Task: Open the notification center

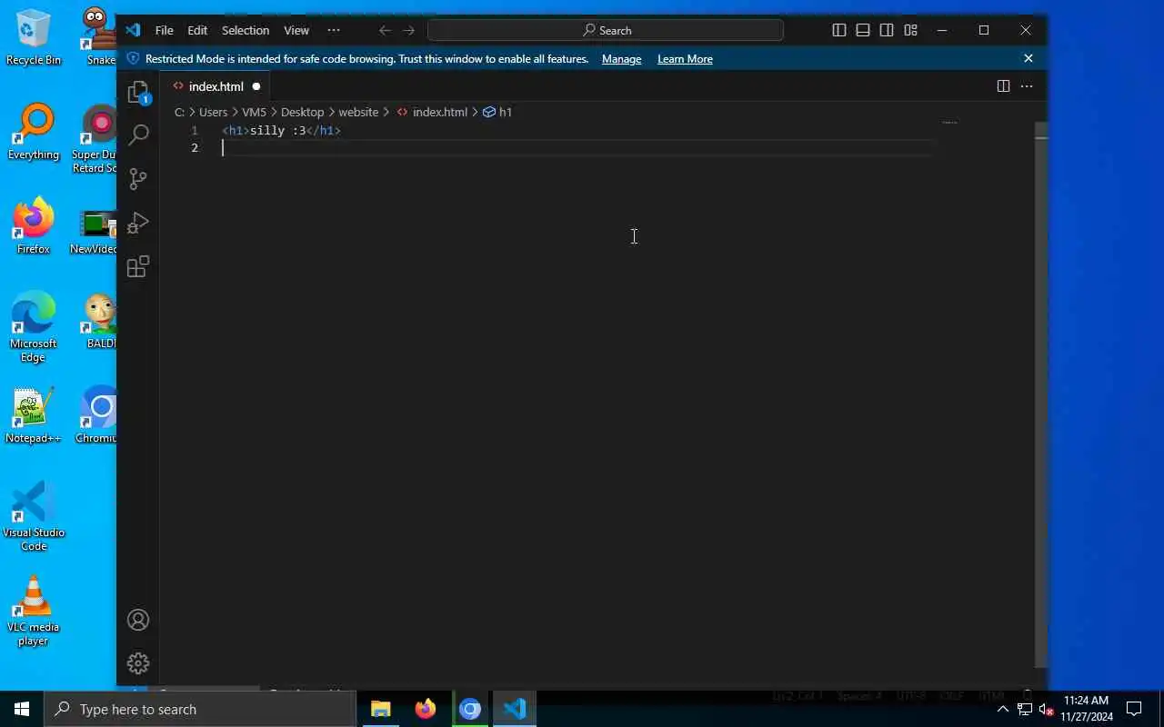Action: point(1134,709)
